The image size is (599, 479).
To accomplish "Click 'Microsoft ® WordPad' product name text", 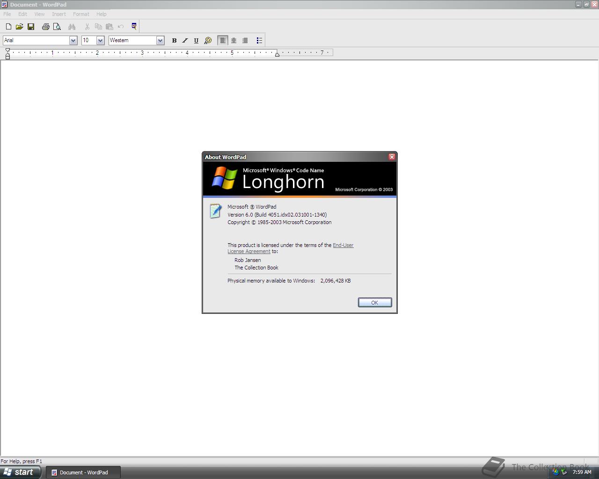I will pyautogui.click(x=252, y=207).
